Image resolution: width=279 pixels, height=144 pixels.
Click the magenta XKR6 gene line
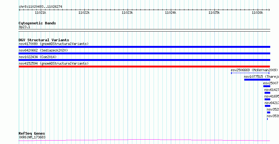tap(144, 140)
